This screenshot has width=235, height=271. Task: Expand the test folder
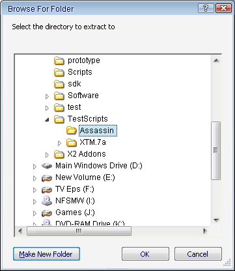[47, 108]
